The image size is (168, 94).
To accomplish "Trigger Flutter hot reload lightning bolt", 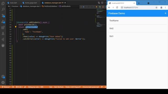I will [x=97, y=7].
